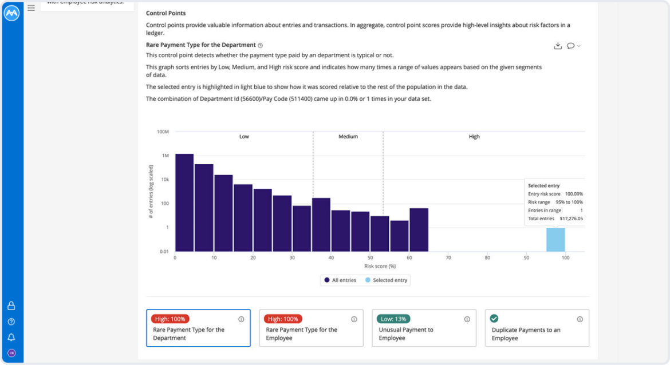
Task: Click the help tooltip beside the control point title
Action: click(260, 45)
